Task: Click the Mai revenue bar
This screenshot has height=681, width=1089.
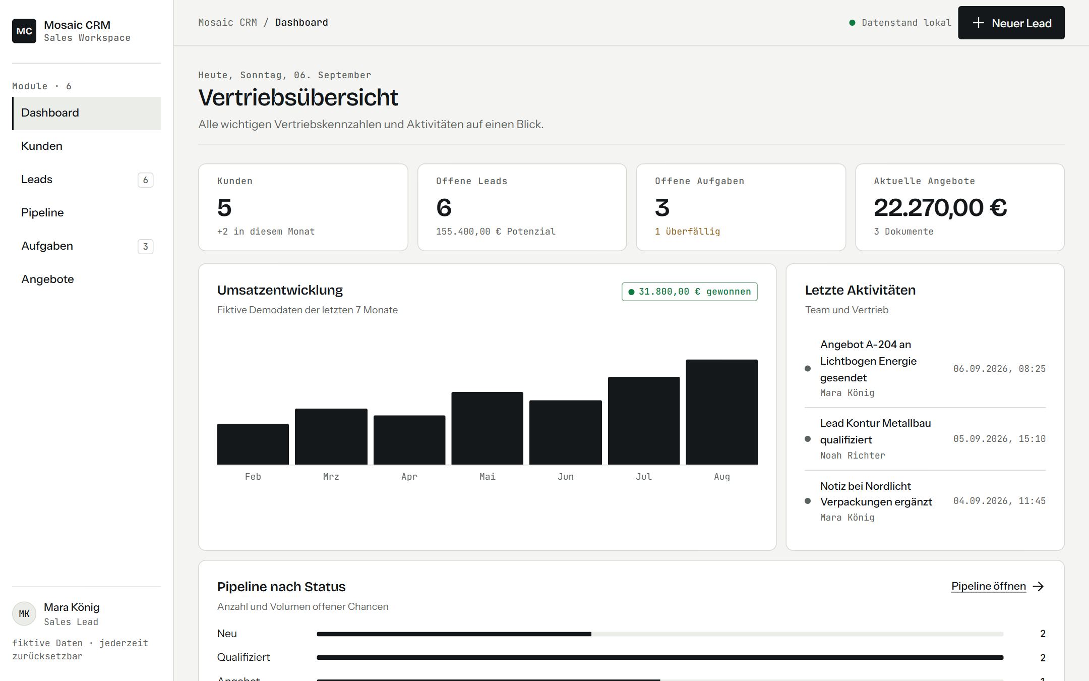Action: tap(487, 428)
